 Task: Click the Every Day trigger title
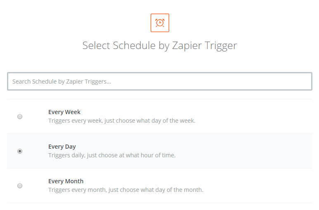click(x=62, y=147)
